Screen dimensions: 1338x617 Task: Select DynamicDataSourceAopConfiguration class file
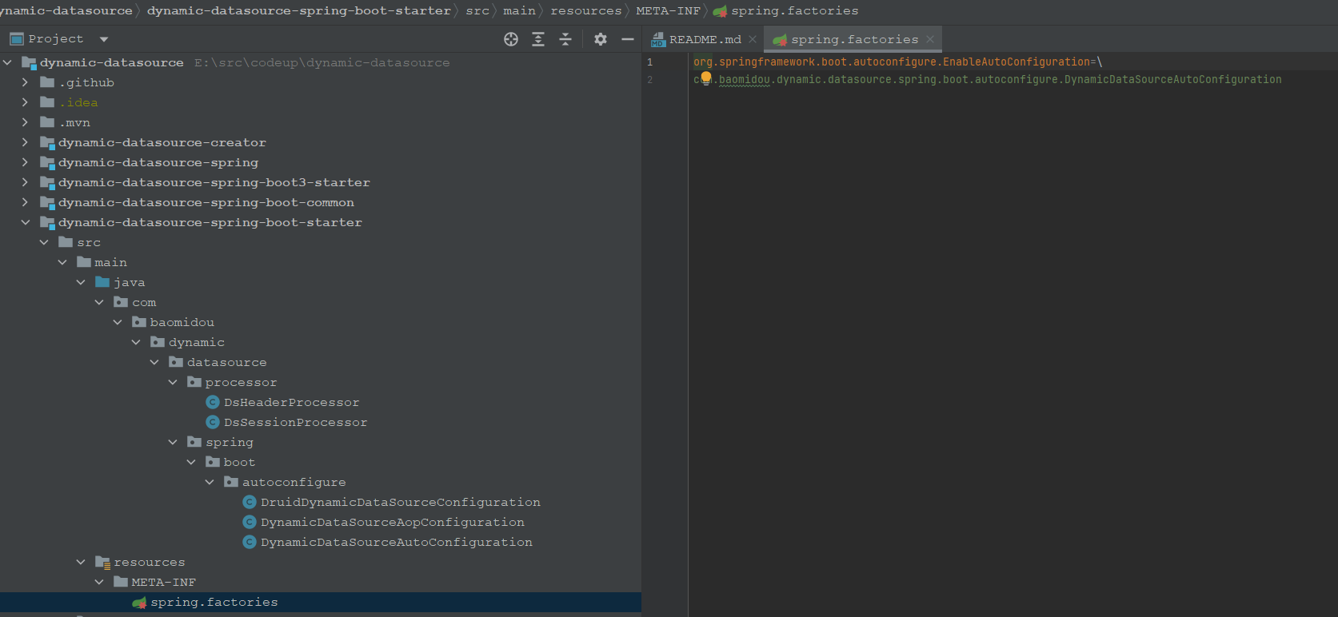[392, 522]
